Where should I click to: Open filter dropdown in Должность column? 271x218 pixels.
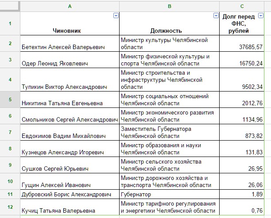(x=216, y=15)
